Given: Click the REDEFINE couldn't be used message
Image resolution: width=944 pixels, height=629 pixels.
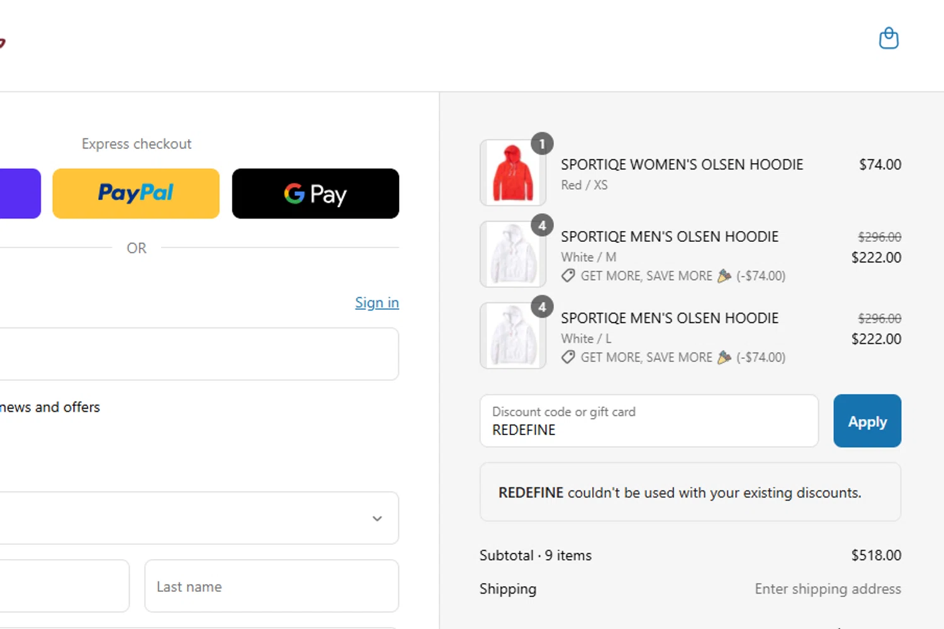Looking at the screenshot, I should click(690, 492).
